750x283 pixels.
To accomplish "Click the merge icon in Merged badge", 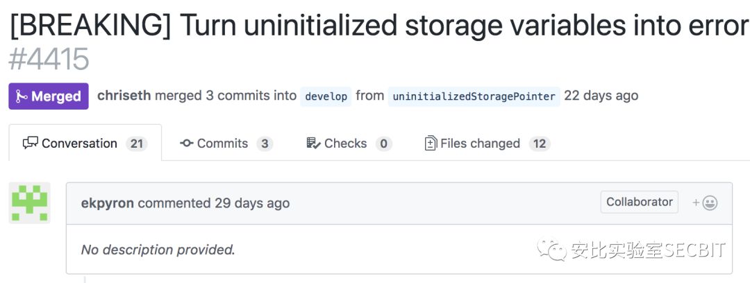I will click(21, 96).
